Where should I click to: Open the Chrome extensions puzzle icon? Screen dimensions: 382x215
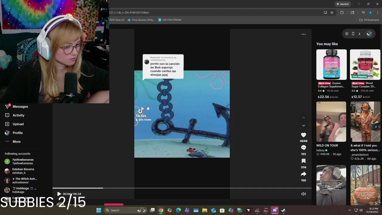click(x=342, y=13)
